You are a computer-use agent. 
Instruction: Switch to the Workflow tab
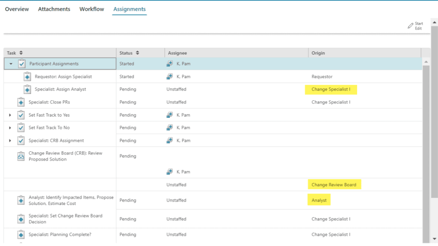(x=92, y=9)
